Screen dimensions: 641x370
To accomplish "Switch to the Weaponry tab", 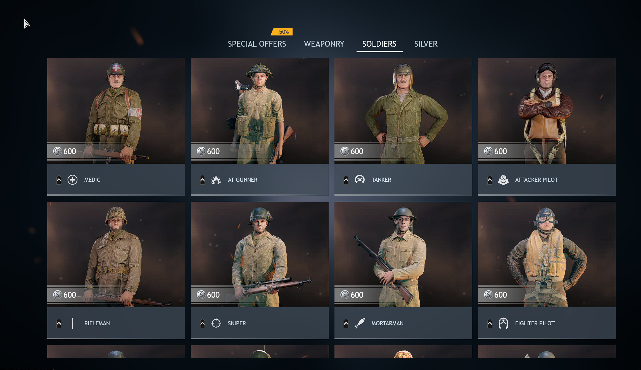I will [324, 44].
